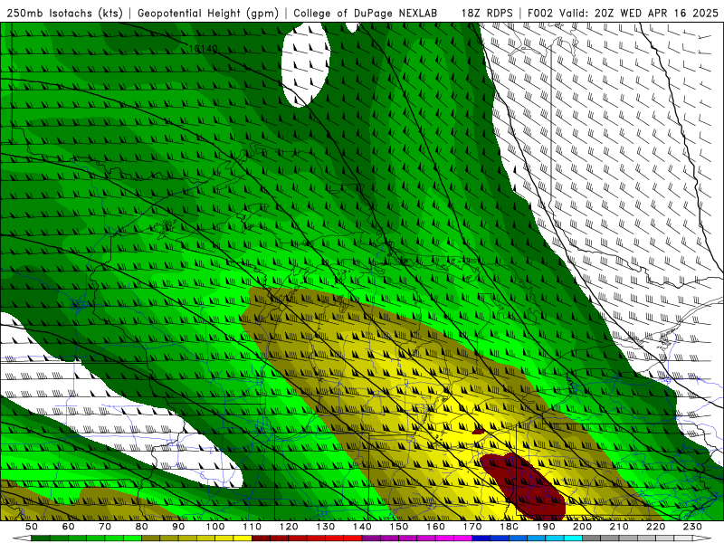Click the 60 kt legend label
This screenshot has height=543, width=724.
coord(69,527)
